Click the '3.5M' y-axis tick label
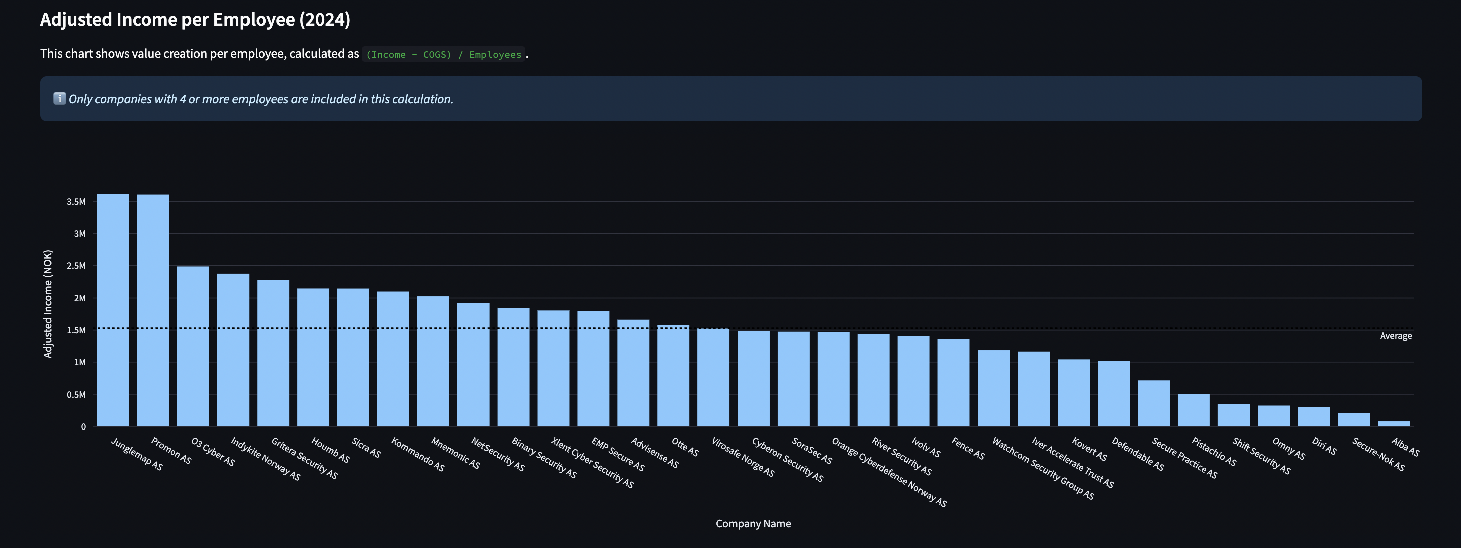 (x=76, y=202)
